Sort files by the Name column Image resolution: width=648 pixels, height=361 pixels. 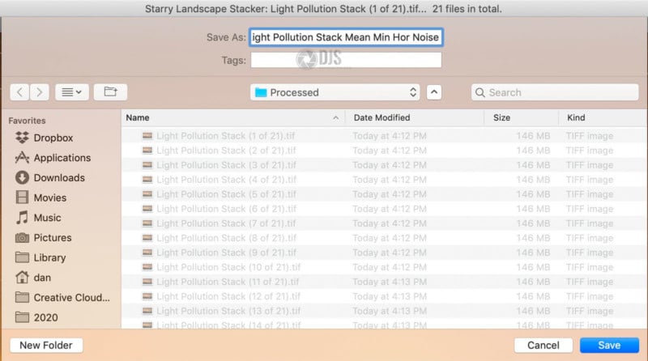[x=231, y=118]
